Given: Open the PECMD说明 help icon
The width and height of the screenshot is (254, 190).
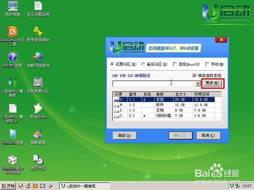Looking at the screenshot, I should (12, 60).
